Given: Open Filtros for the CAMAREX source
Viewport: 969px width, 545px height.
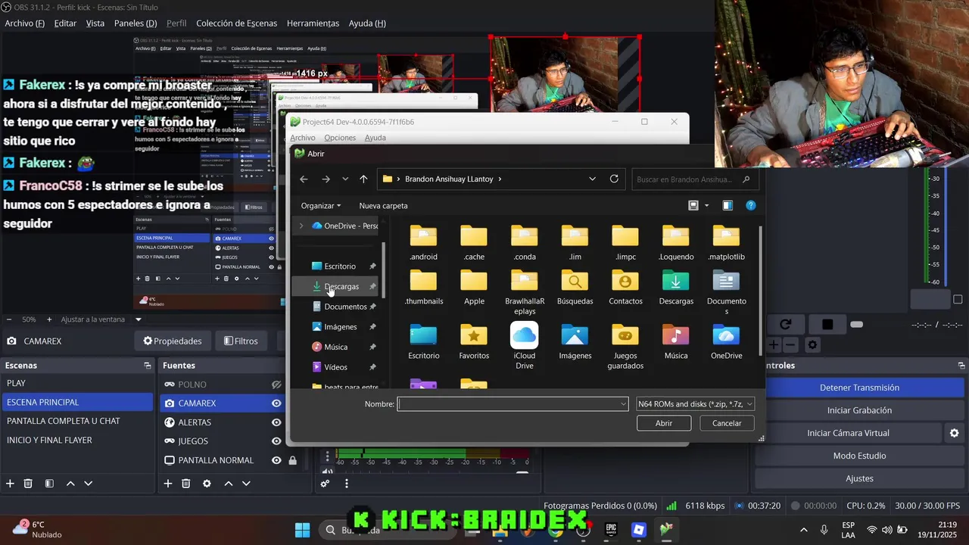Looking at the screenshot, I should pyautogui.click(x=241, y=341).
